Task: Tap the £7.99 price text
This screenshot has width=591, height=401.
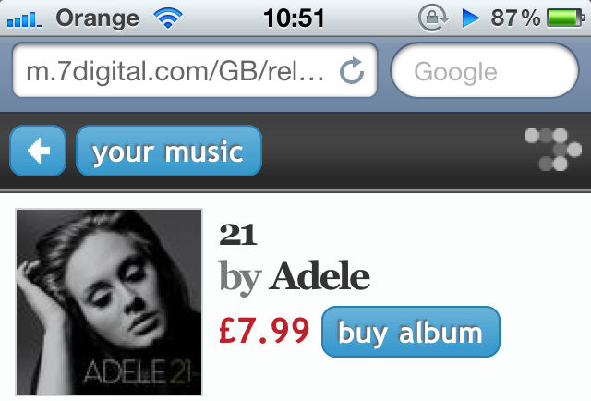Action: point(264,331)
